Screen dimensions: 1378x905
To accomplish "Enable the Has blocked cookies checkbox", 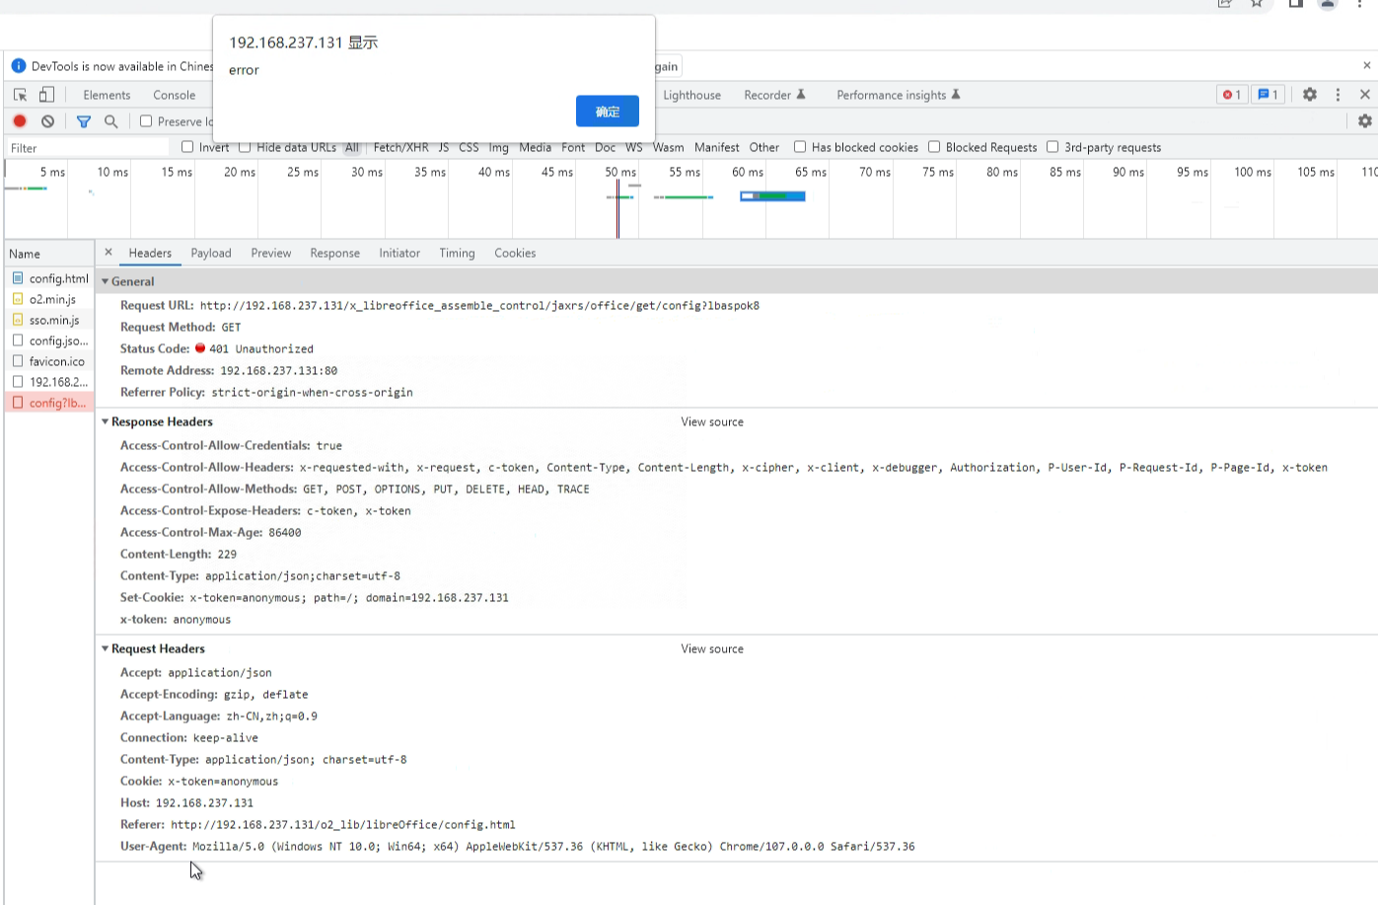I will [800, 147].
